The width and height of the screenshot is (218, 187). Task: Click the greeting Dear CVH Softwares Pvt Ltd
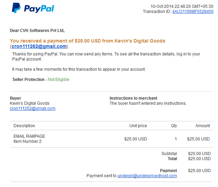point(37,31)
